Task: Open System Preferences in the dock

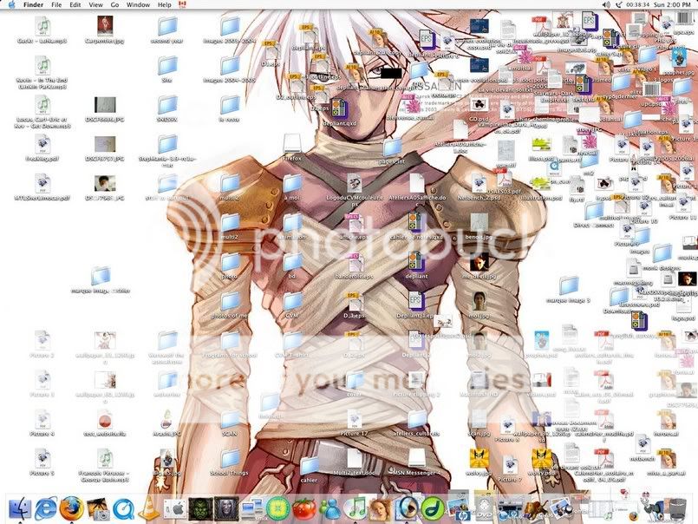Action: 175,509
